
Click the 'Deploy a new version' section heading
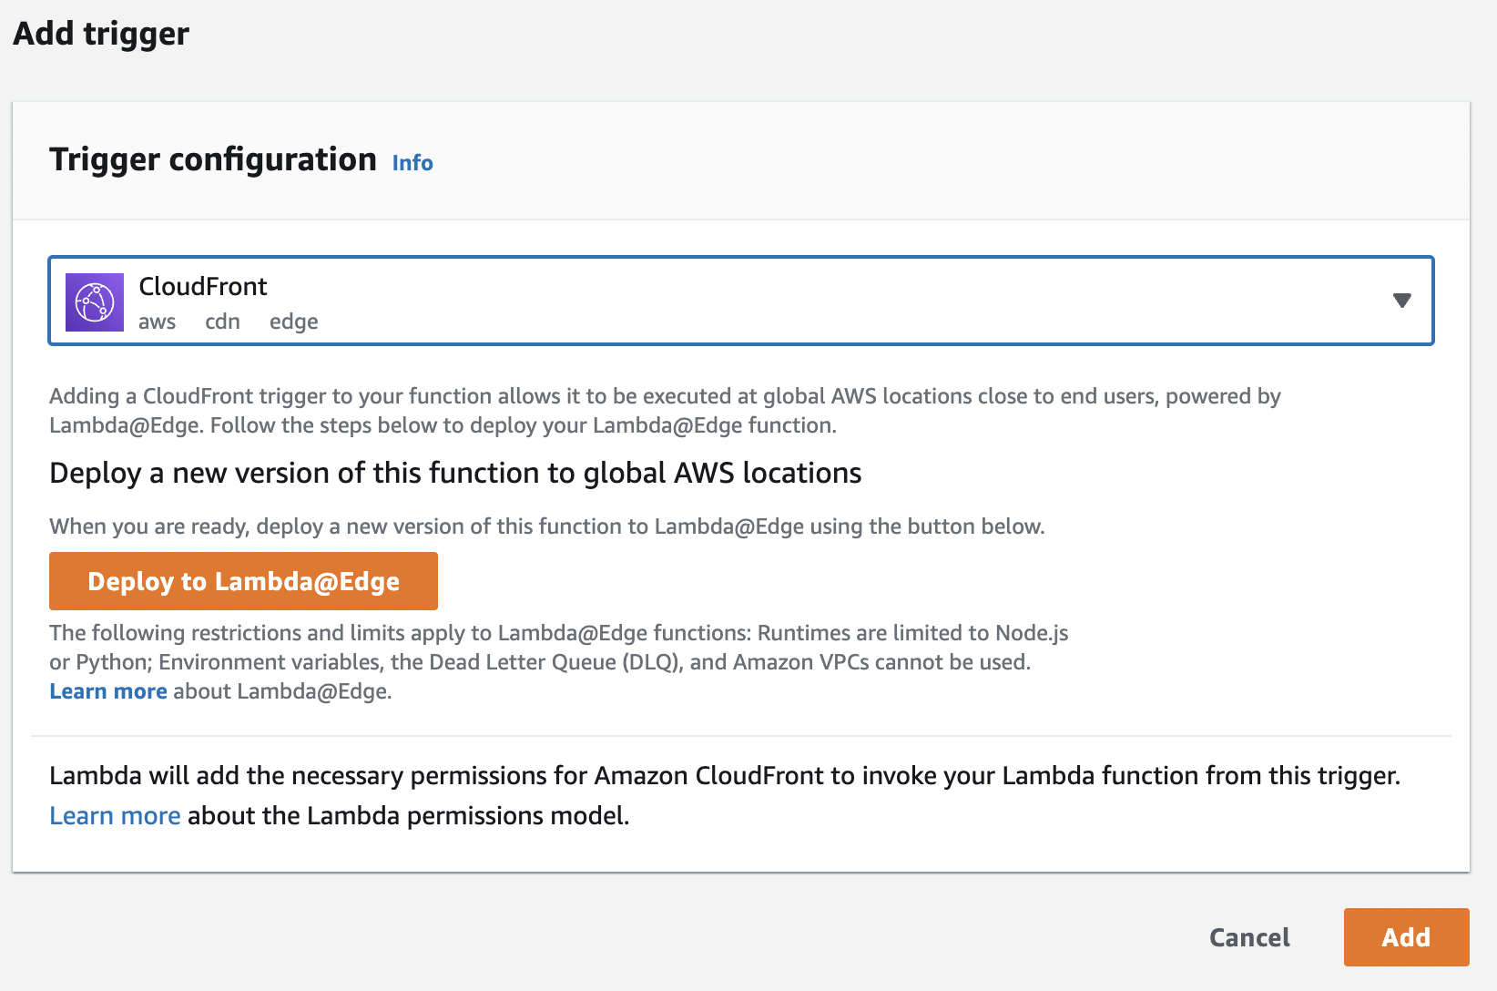click(455, 474)
